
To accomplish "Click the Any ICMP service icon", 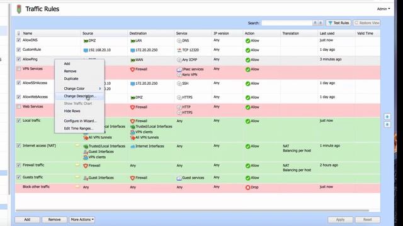I will 179,60.
